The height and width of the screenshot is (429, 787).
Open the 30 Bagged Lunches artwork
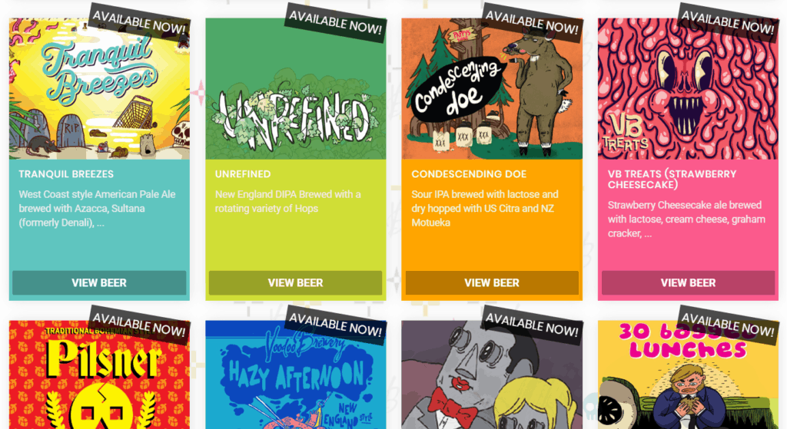tap(688, 375)
